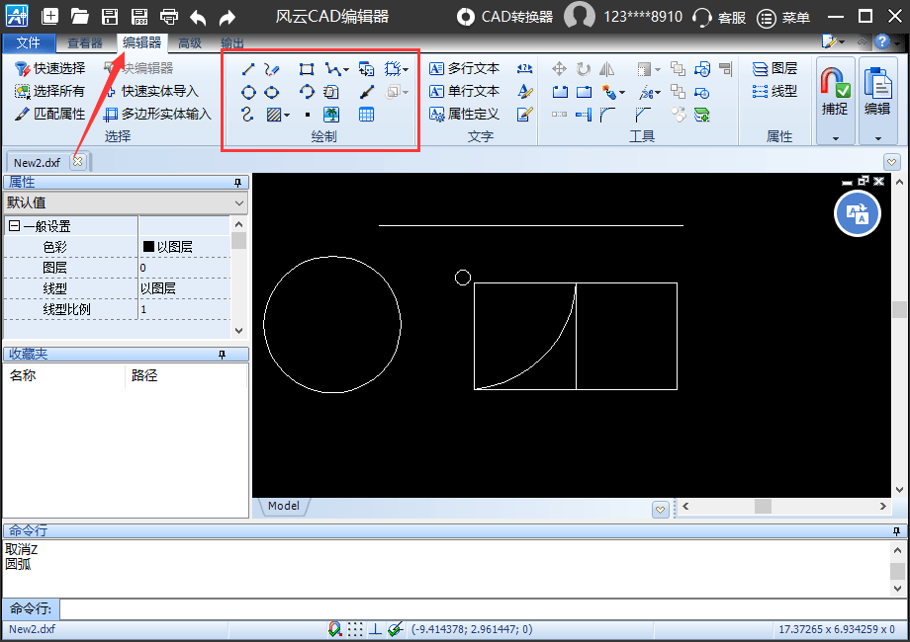Click the 命令行 input field
Screen dimensions: 910x642
(483, 609)
